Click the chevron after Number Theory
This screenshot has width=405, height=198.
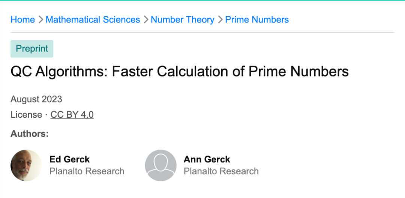220,20
